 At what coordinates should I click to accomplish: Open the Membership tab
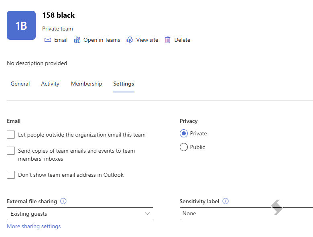click(x=86, y=84)
